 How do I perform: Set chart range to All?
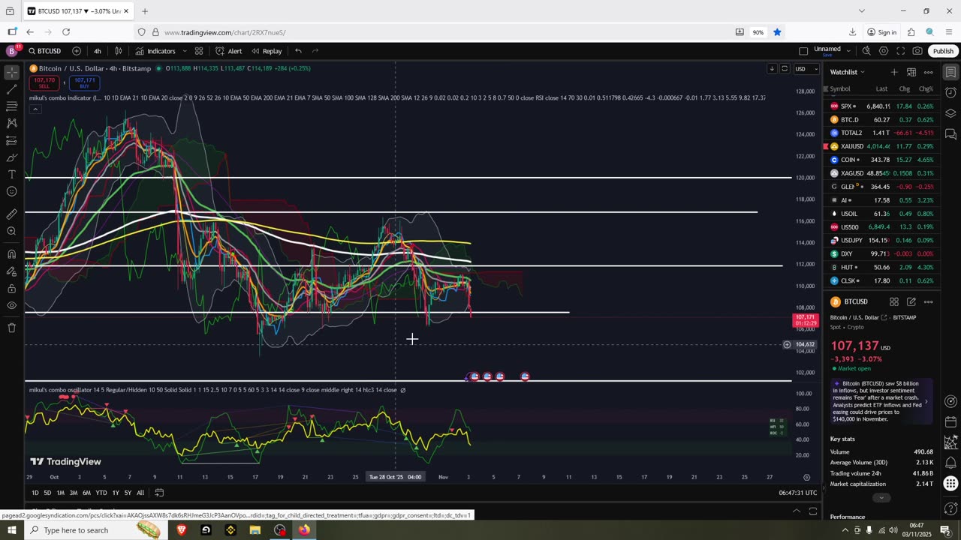click(x=140, y=493)
